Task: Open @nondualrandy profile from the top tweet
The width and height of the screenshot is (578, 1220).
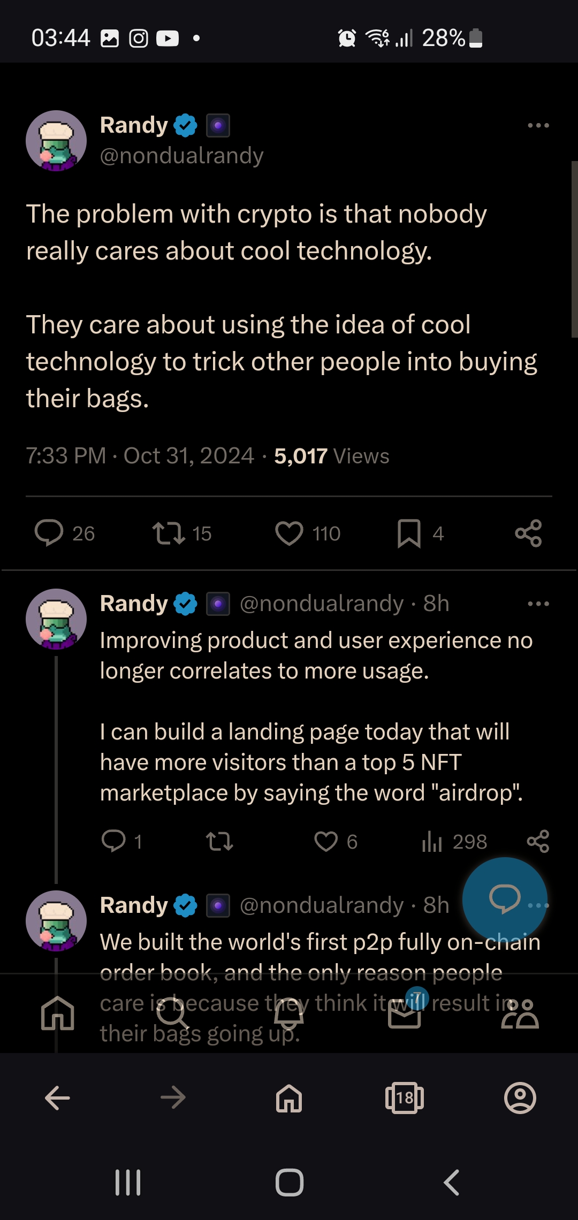Action: point(182,156)
